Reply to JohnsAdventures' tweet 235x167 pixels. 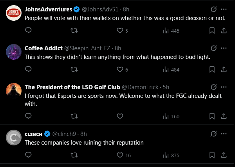coord(28,30)
